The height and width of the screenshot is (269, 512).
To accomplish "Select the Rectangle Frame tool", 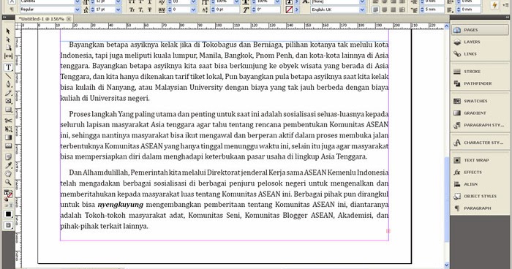I will [x=8, y=101].
